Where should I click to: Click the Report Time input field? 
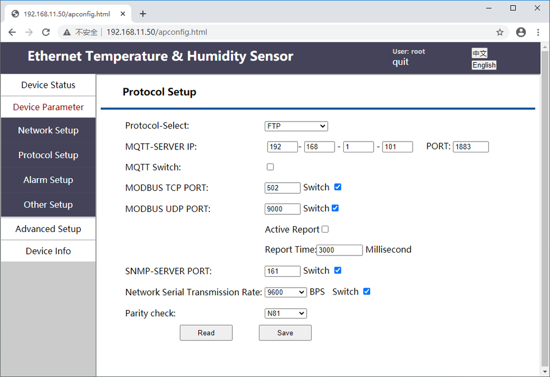(339, 250)
